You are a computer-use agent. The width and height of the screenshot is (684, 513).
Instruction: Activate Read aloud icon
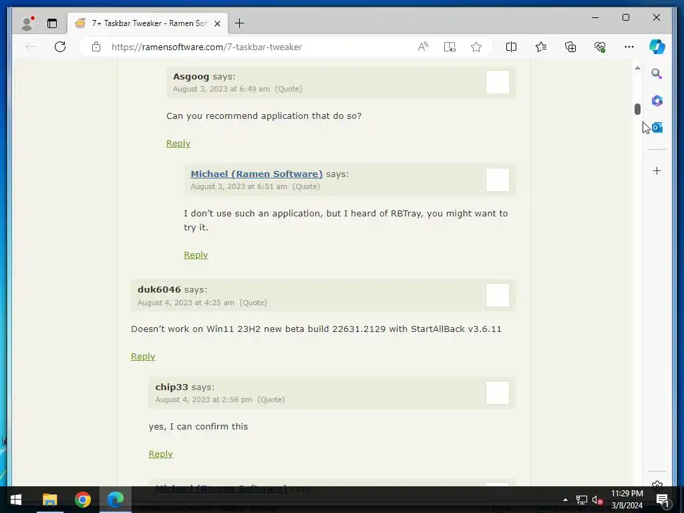point(423,47)
